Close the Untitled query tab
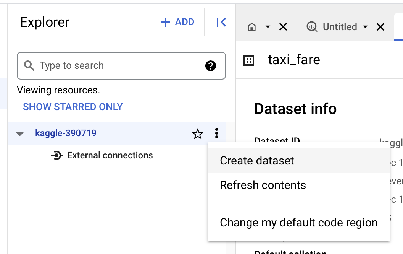 pyautogui.click(x=380, y=27)
